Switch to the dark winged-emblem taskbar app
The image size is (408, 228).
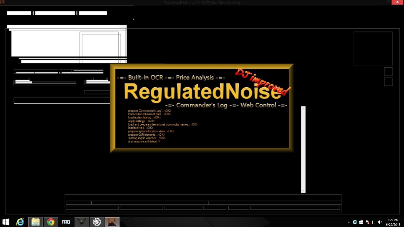(x=81, y=222)
